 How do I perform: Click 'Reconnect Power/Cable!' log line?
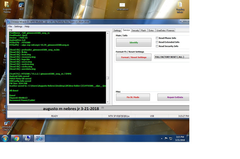click(x=22, y=100)
